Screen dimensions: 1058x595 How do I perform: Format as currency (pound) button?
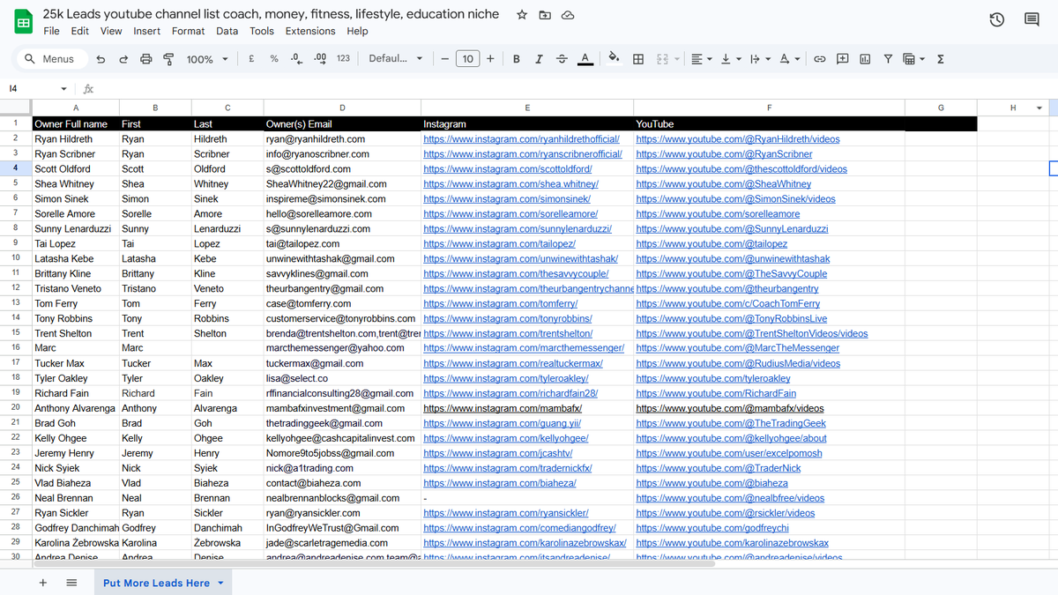tap(252, 59)
